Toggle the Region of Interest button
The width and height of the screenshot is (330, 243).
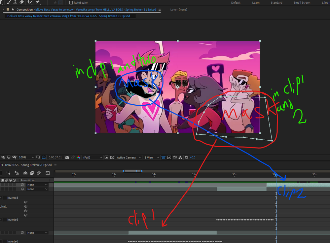pyautogui.click(x=106, y=157)
